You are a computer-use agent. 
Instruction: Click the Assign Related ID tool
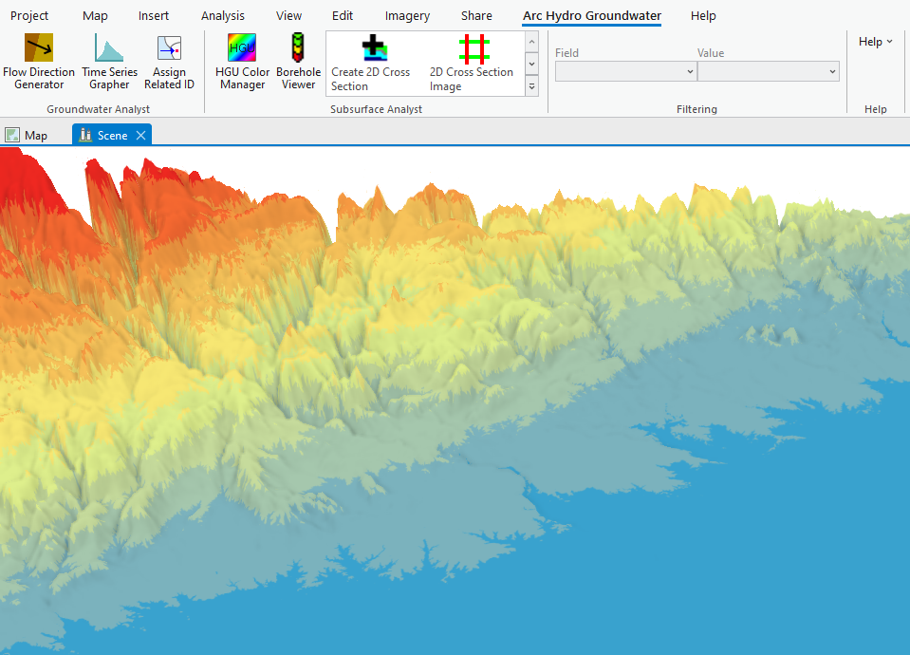click(x=169, y=63)
